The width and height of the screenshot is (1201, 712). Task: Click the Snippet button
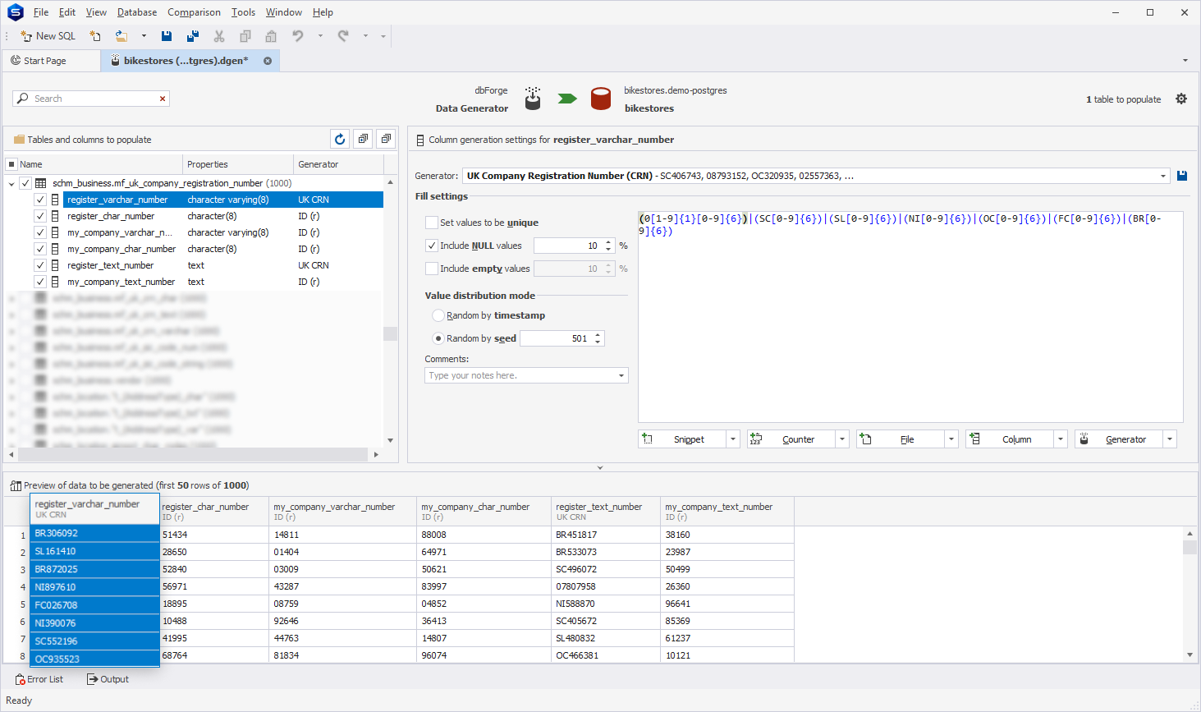(682, 439)
